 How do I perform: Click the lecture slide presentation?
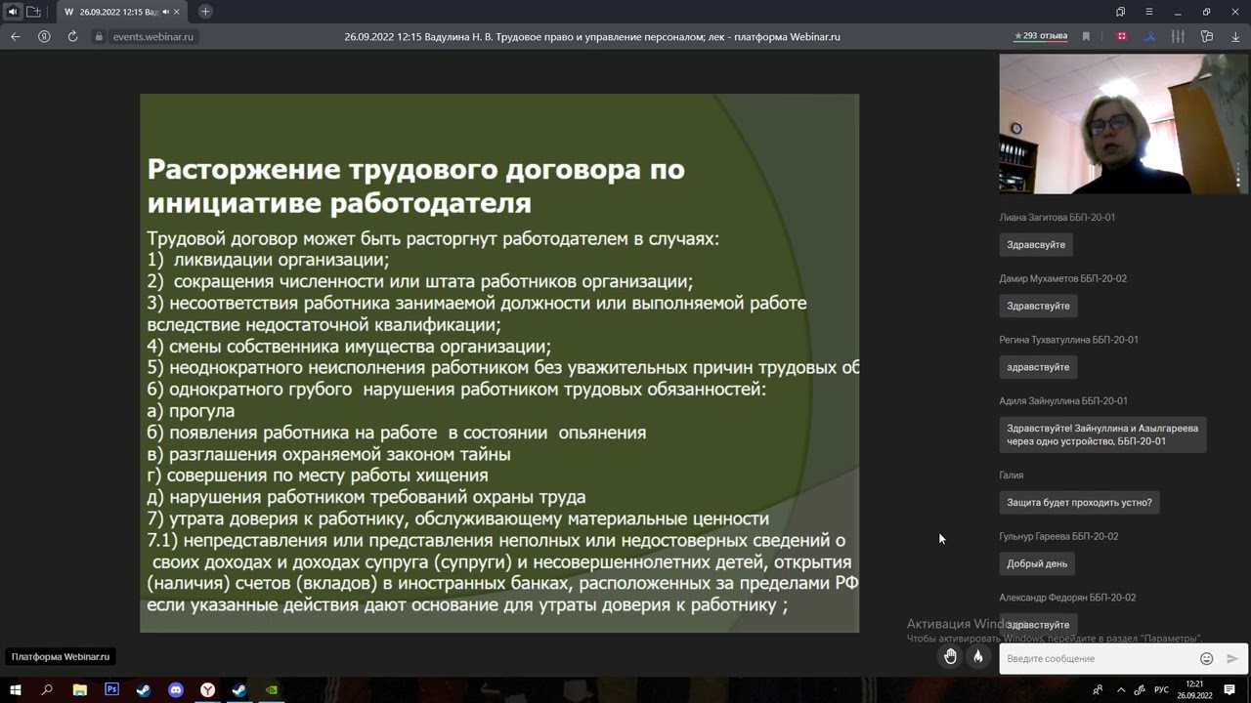point(499,363)
